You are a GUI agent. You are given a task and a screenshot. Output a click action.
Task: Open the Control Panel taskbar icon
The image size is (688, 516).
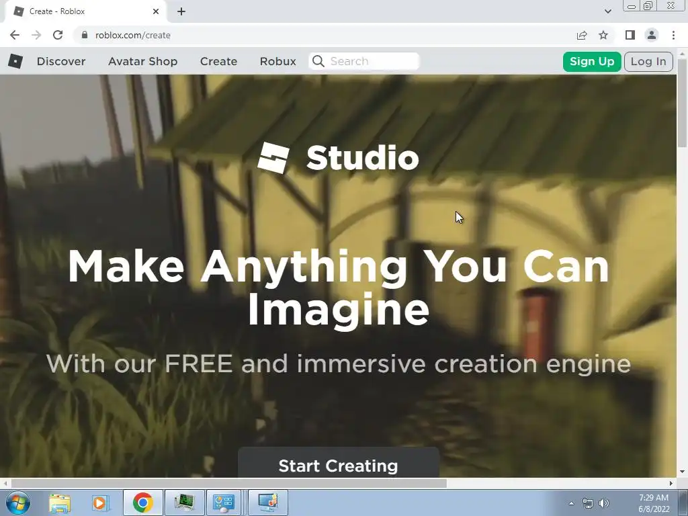point(224,503)
